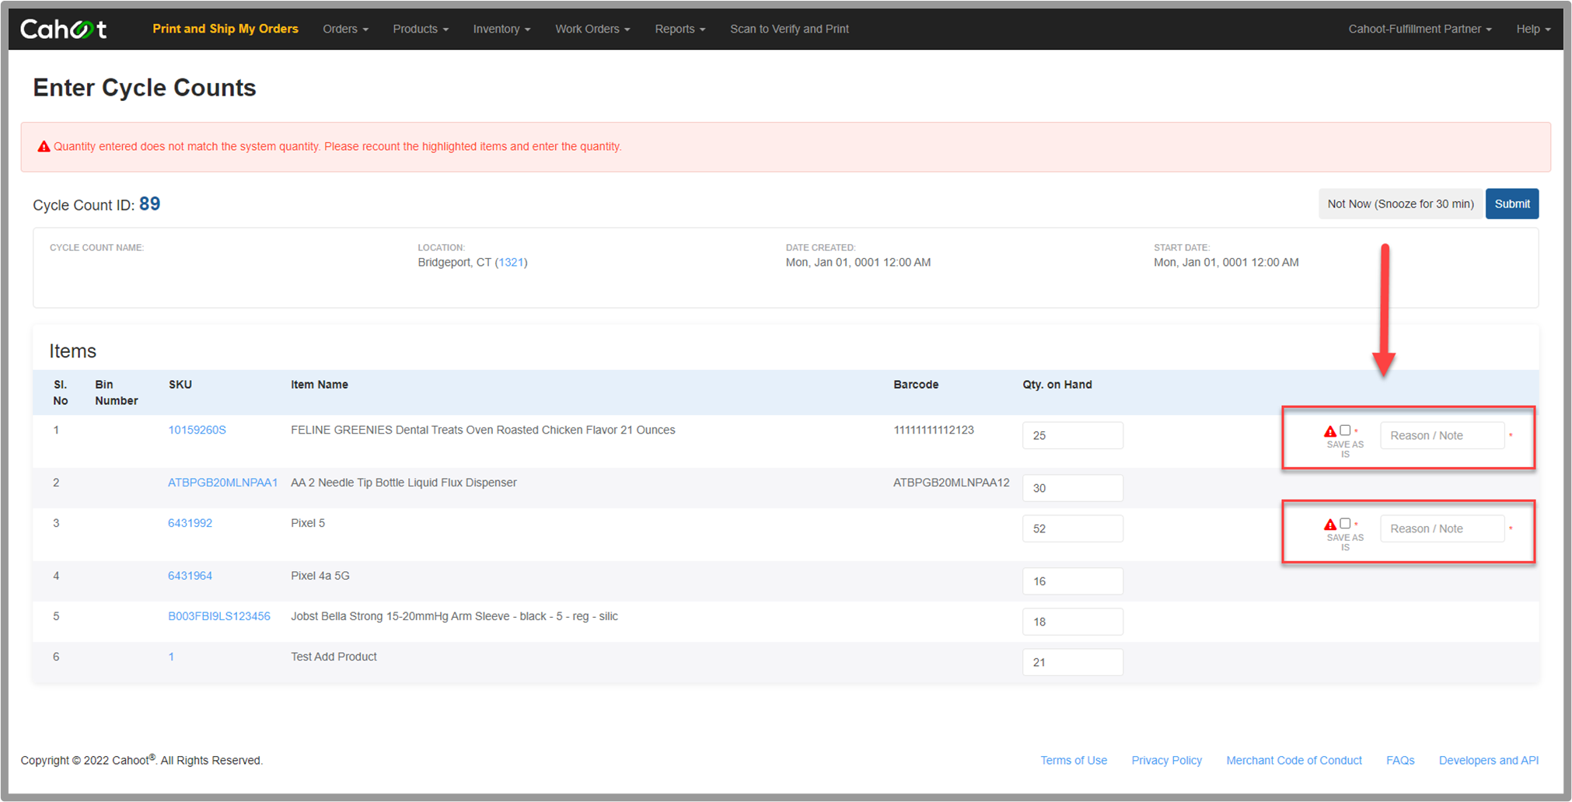
Task: Click Reason / Note field for FELINE GREENIES
Action: [1442, 435]
